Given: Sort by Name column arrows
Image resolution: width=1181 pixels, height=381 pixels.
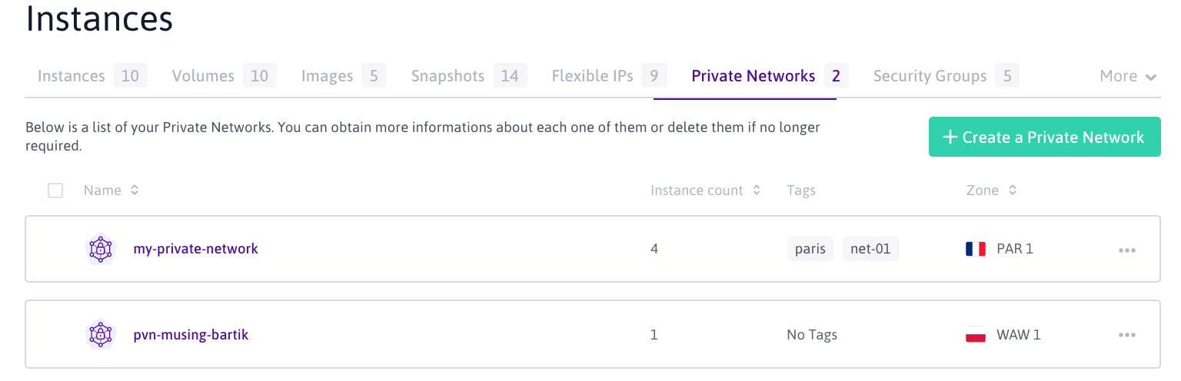Looking at the screenshot, I should (135, 190).
